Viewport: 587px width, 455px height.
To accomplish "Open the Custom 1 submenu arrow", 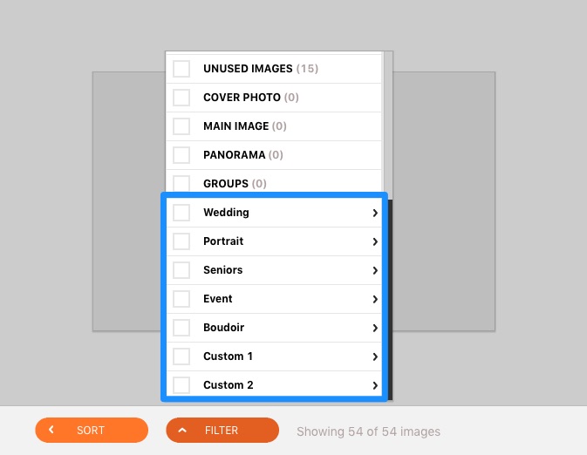I will (375, 357).
